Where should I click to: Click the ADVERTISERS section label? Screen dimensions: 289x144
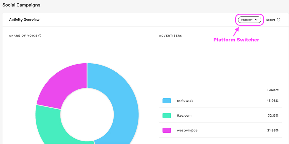click(x=170, y=36)
